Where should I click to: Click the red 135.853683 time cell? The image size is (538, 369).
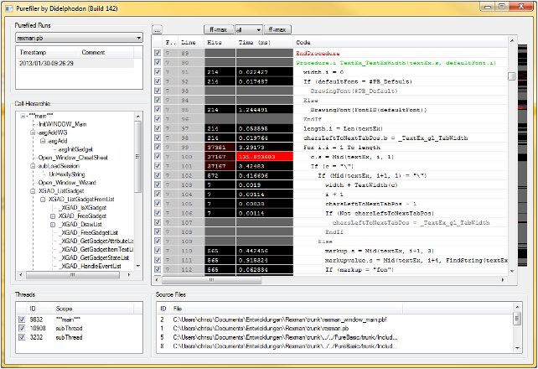click(265, 157)
